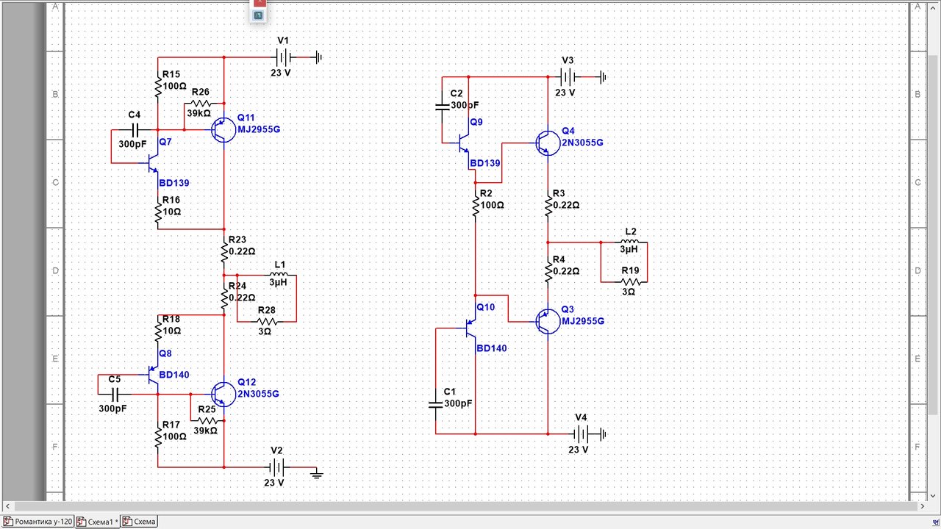
Task: Select the Q4 2N3055G transistor symbol
Action: (547, 143)
